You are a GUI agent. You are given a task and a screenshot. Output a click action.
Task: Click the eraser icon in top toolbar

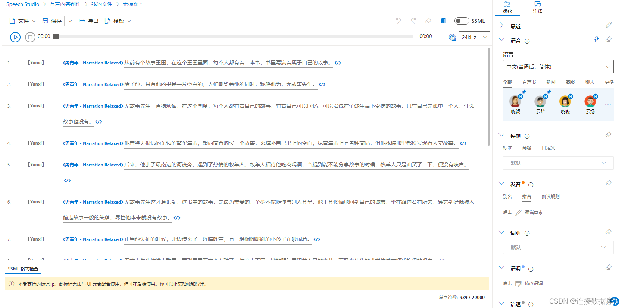428,21
